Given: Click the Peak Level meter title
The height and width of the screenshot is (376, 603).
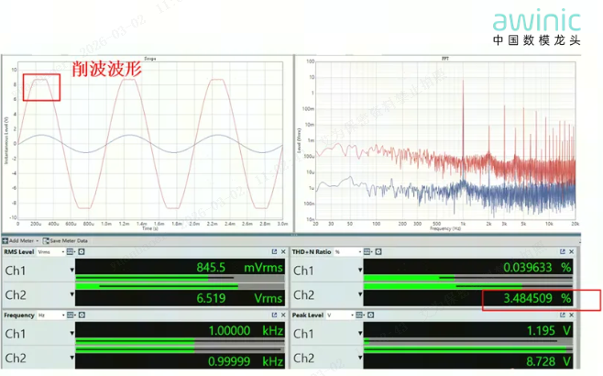Looking at the screenshot, I should pos(308,315).
